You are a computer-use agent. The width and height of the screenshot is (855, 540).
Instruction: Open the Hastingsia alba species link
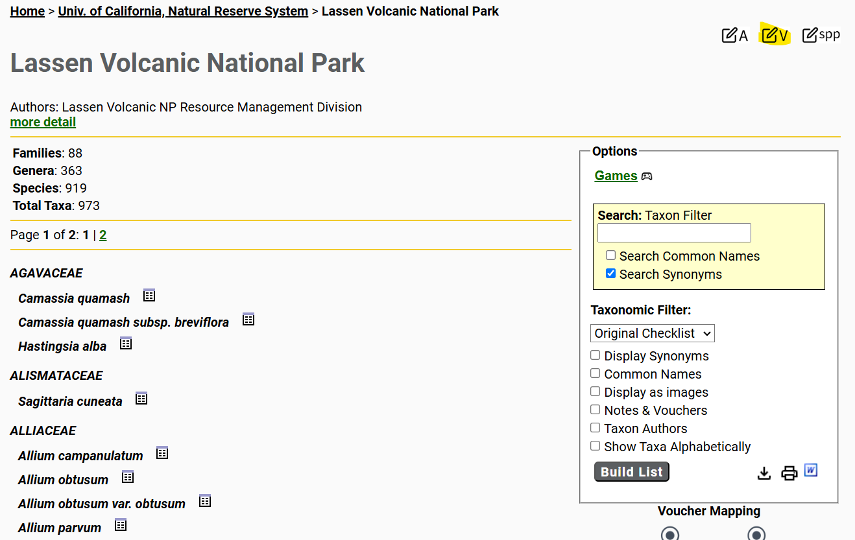click(x=62, y=346)
